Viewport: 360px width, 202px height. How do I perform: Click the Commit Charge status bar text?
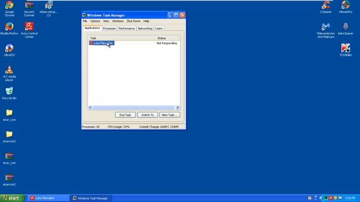click(159, 127)
